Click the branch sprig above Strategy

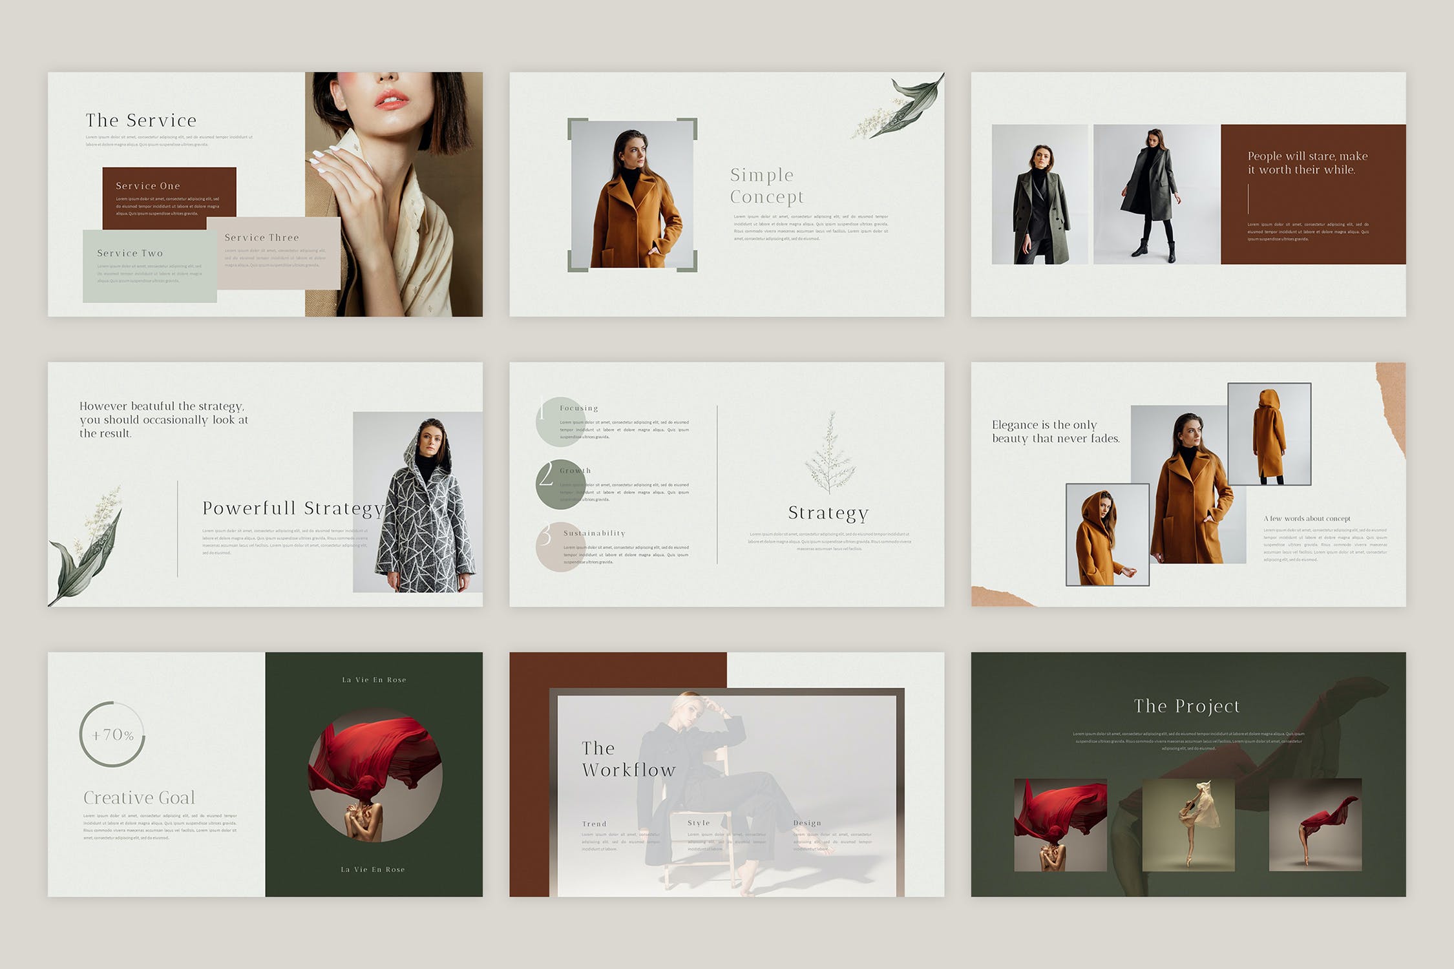(x=830, y=453)
